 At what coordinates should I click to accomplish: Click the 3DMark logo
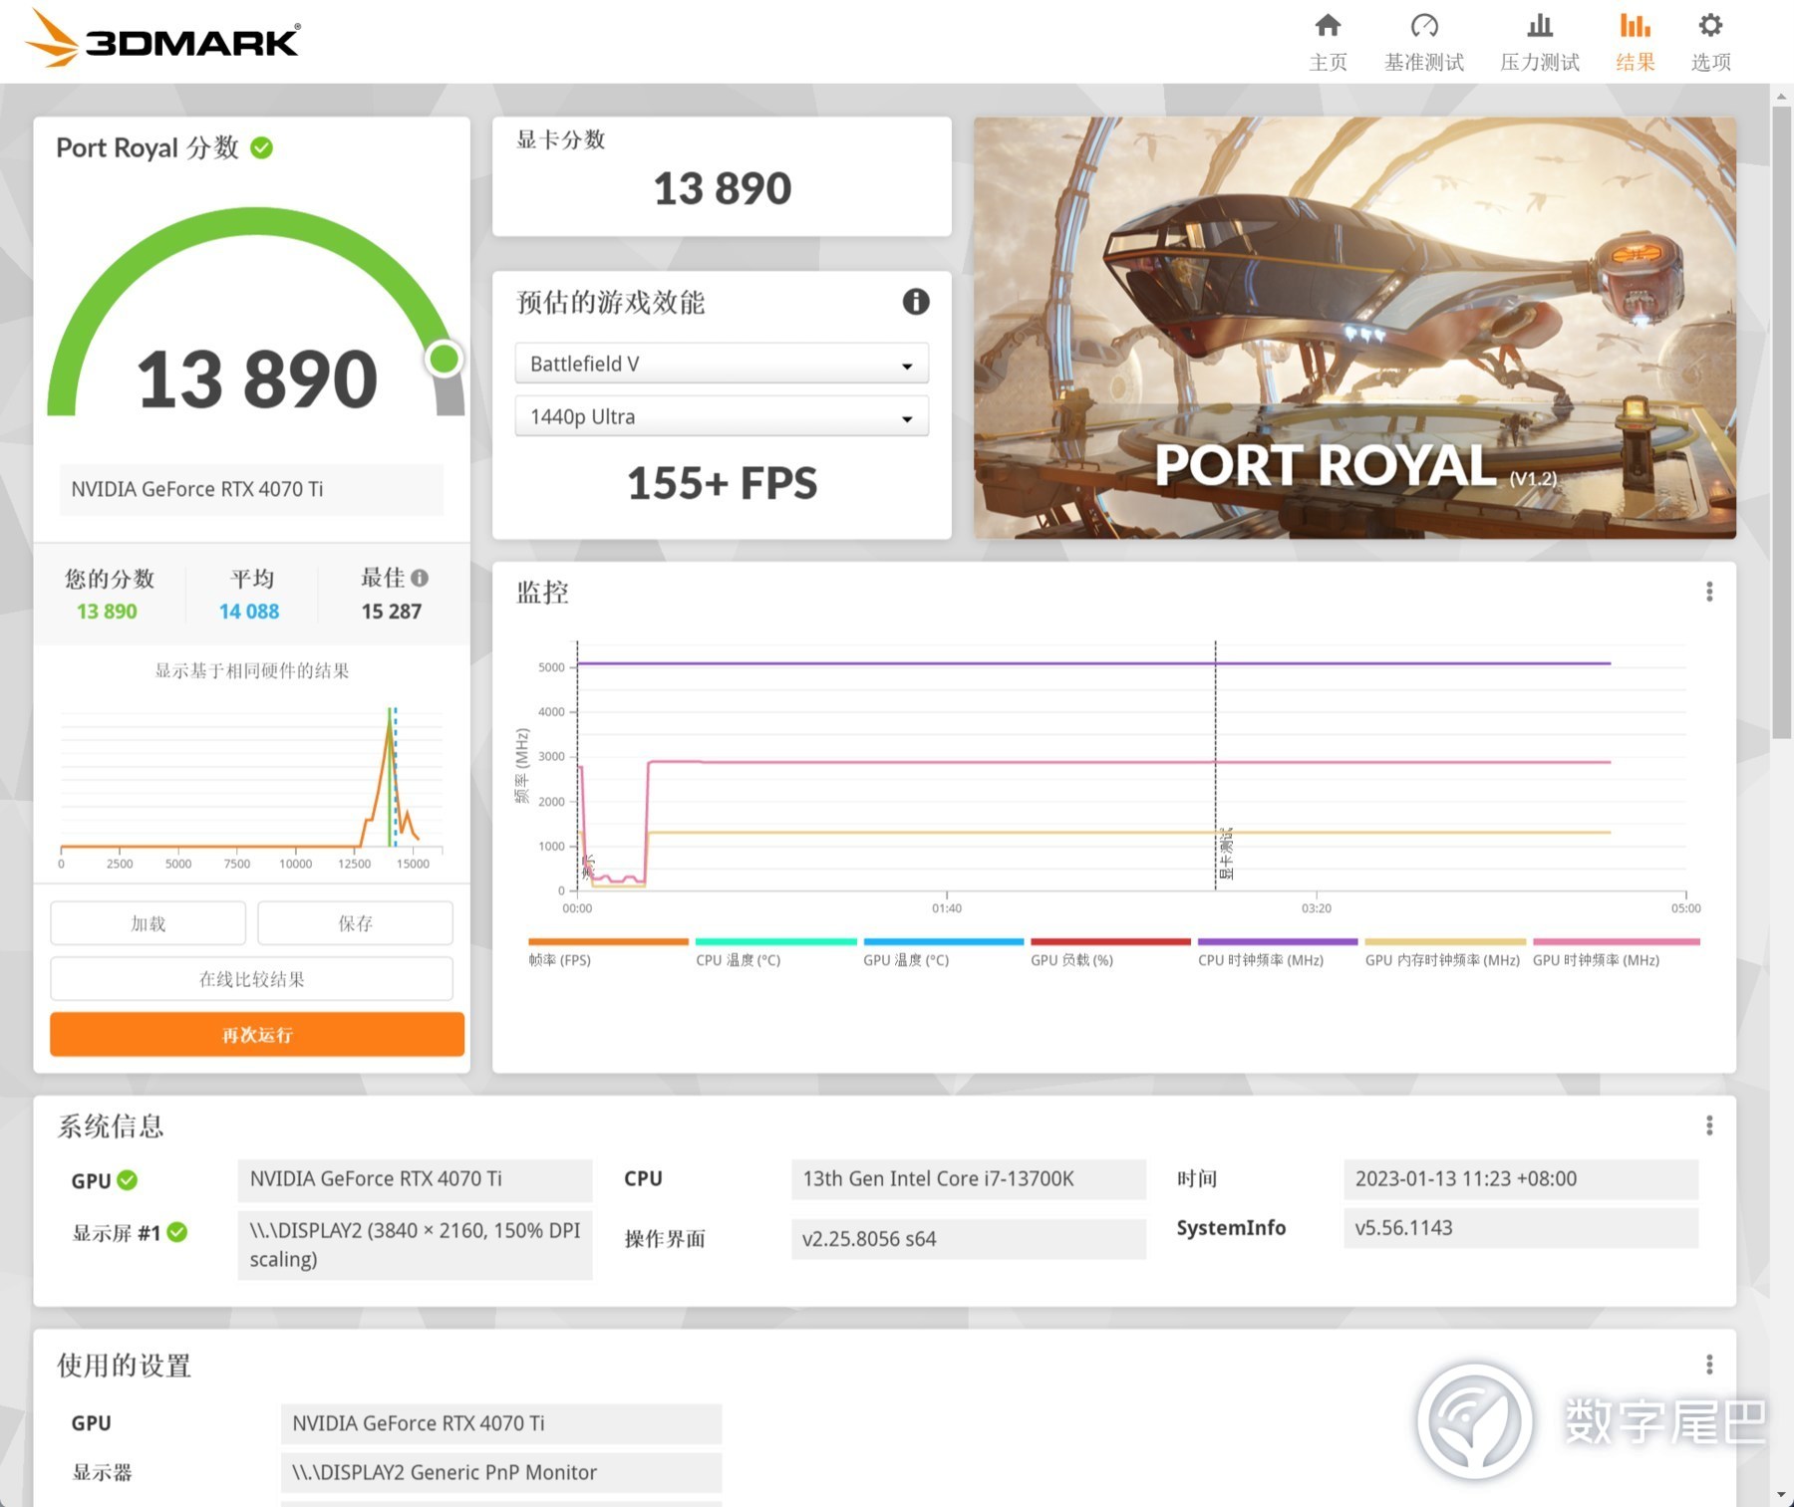click(161, 39)
